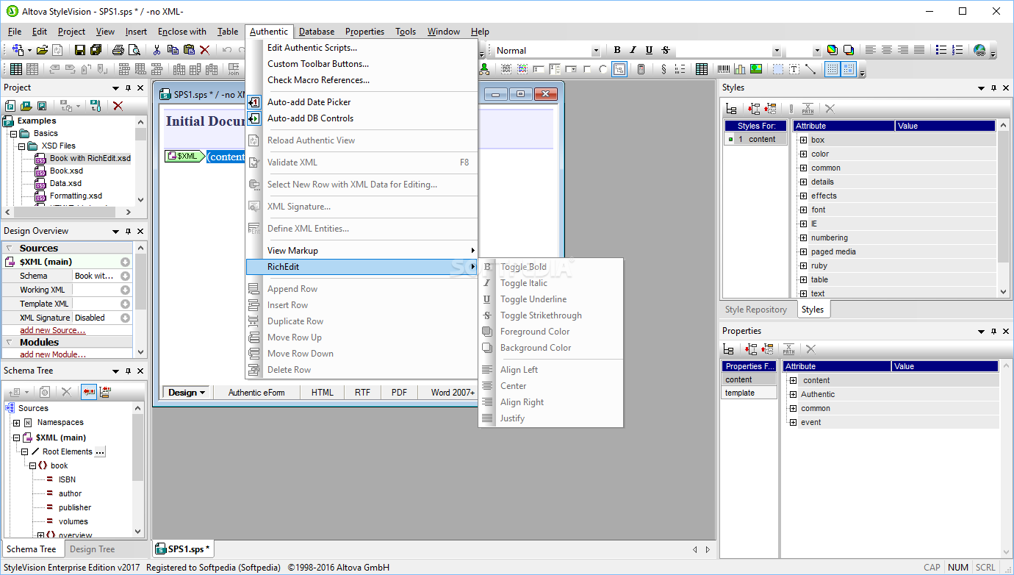1014x575 pixels.
Task: Click the insert table grid icon
Action: [702, 69]
